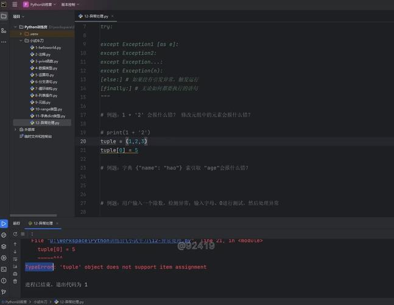This screenshot has height=305, width=394.
Task: Open 1-helloworld.py in project tree
Action: pos(46,48)
